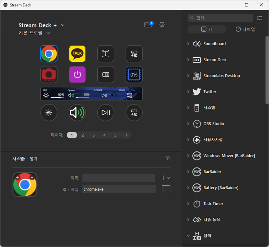Select page 1
The image size is (269, 247).
pos(72,135)
